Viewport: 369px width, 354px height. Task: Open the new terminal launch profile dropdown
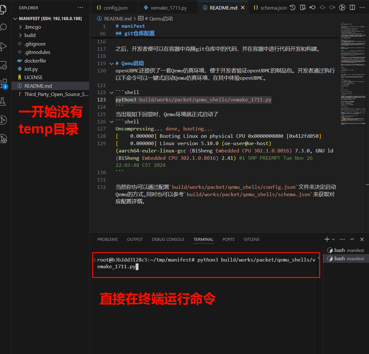tap(333, 239)
